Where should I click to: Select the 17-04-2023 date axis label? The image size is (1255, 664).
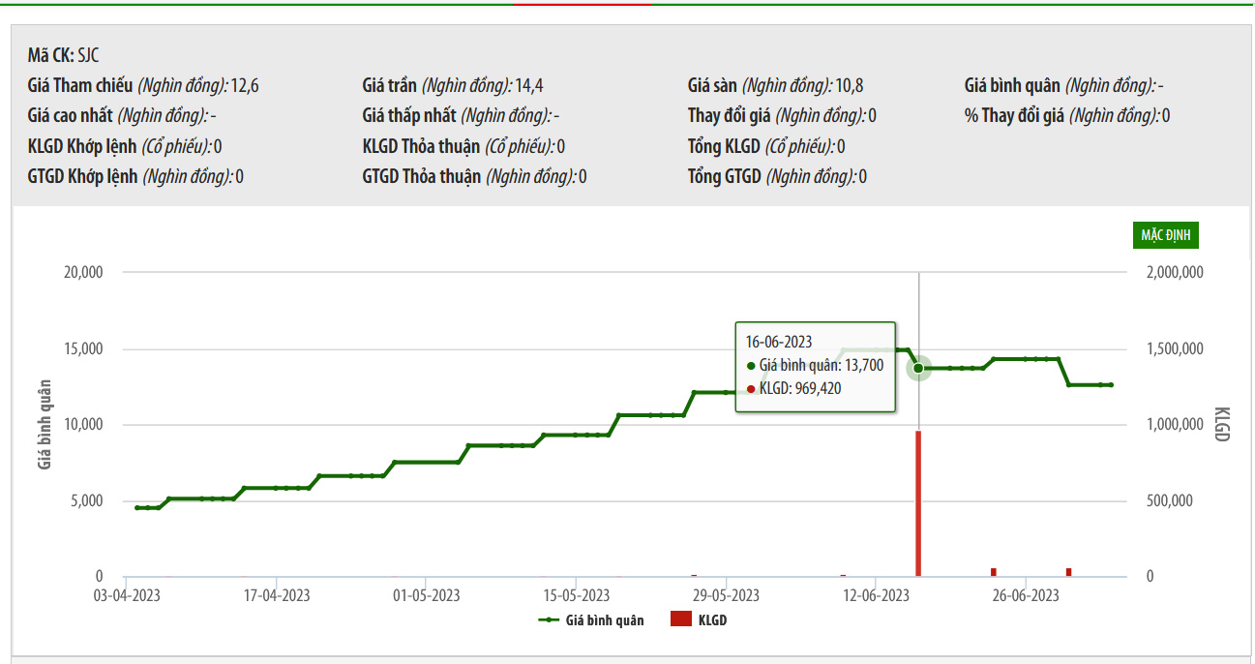(x=278, y=595)
